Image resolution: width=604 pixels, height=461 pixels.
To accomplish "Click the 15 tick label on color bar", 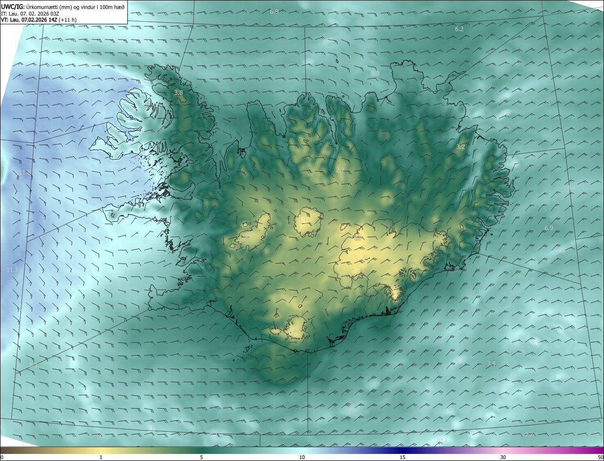I will pyautogui.click(x=403, y=457).
